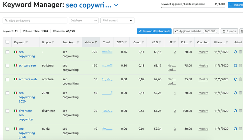Sort by Keyword column icon
243x140 pixels.
27,42
